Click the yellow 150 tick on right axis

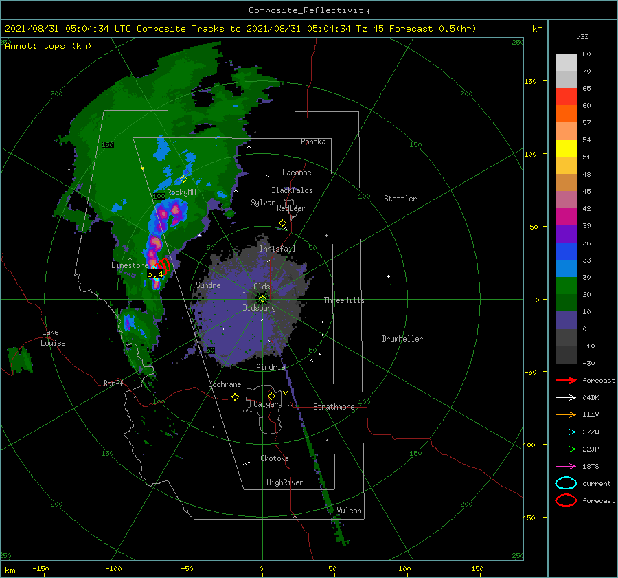point(531,81)
